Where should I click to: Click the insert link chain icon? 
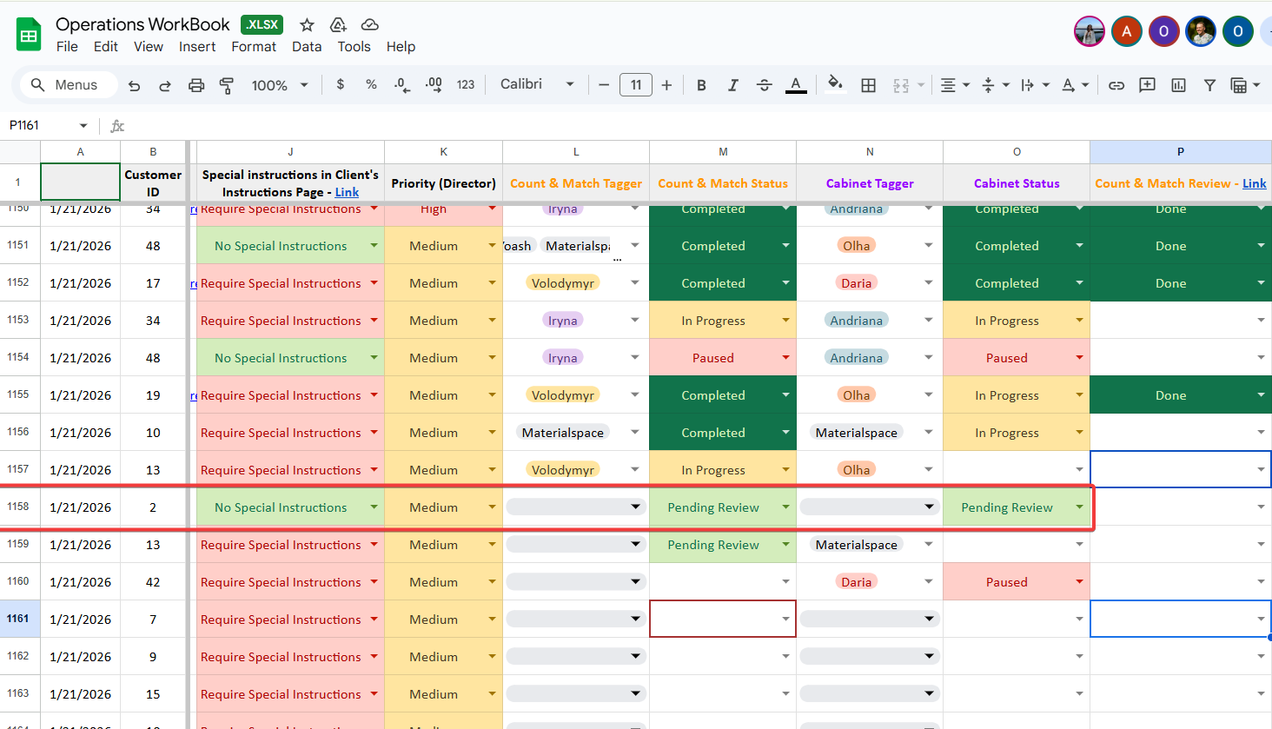1116,85
